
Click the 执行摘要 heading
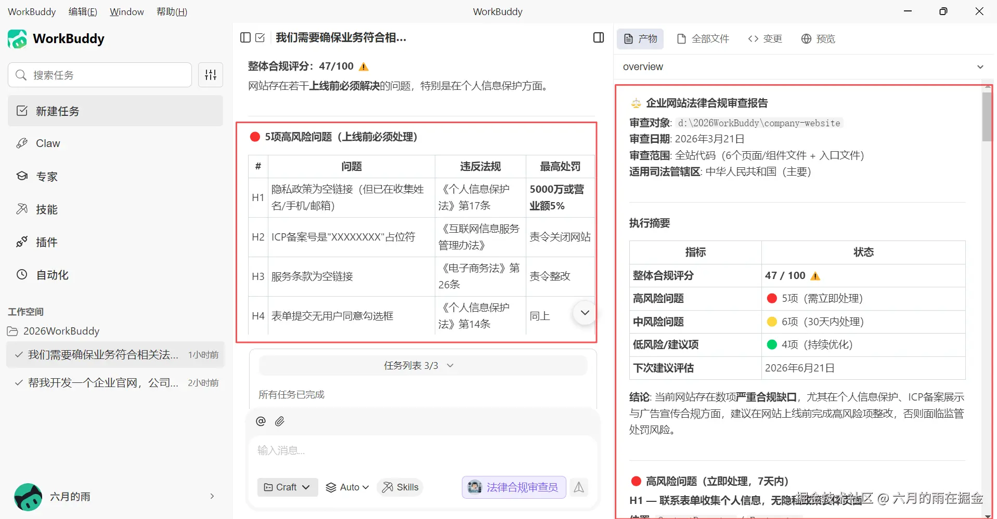coord(650,223)
